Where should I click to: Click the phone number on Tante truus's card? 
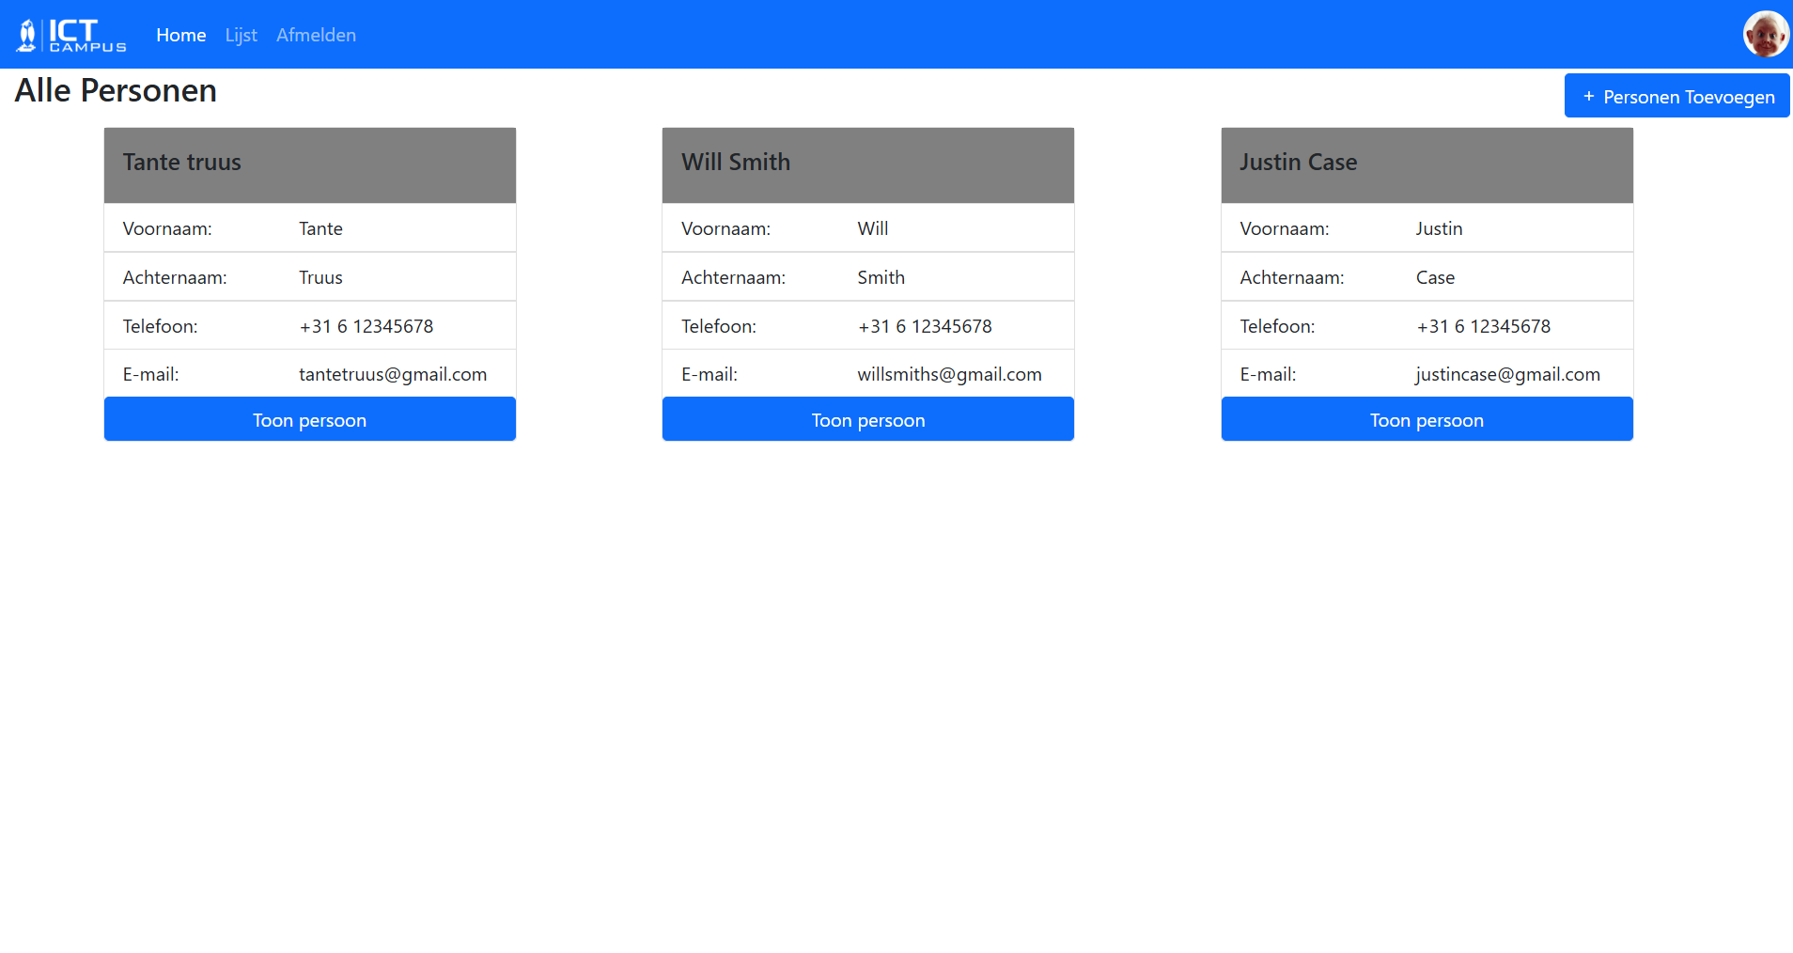pyautogui.click(x=366, y=326)
